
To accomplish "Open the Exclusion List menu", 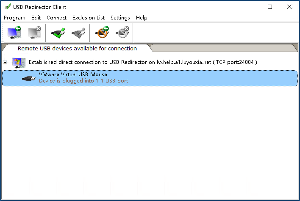I will (x=89, y=18).
